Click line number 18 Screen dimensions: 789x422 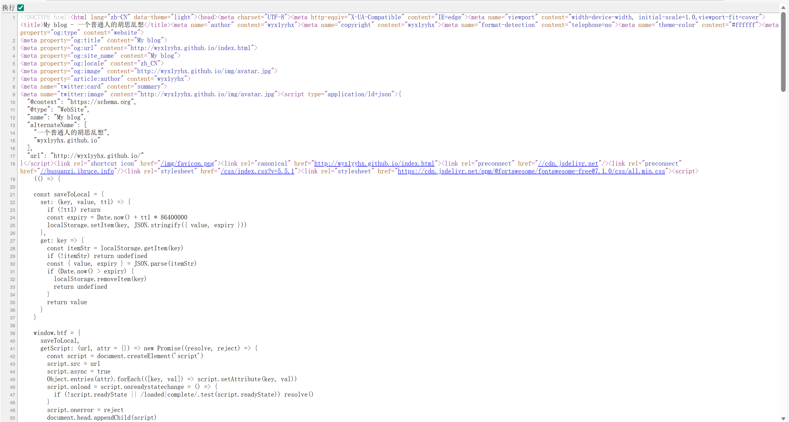pos(13,164)
